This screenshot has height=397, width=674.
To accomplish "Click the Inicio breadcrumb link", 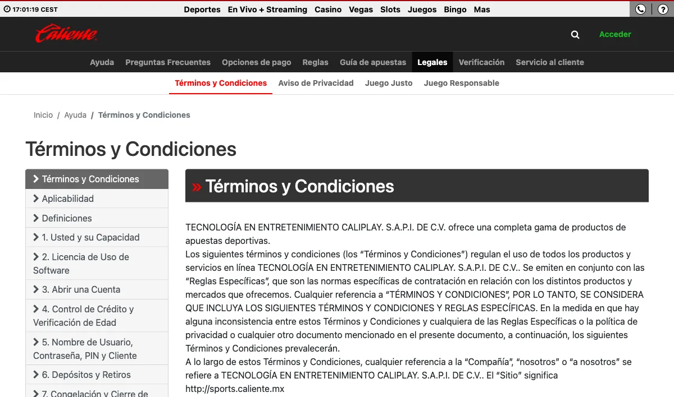I will (43, 115).
